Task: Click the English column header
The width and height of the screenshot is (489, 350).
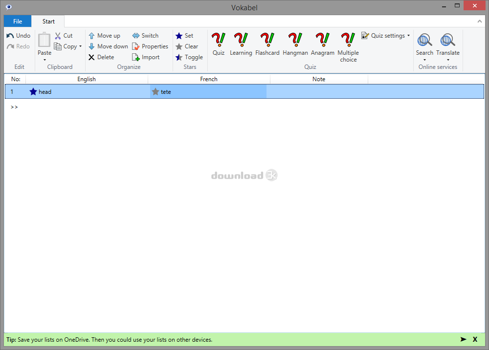Action: pos(87,79)
